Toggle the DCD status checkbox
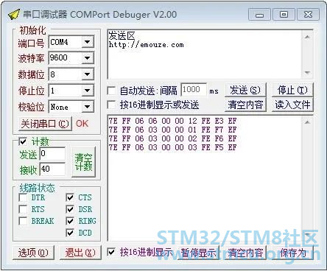Viewport: 327px width, 271px height. (x=70, y=233)
